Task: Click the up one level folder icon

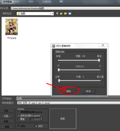Action: (61, 13)
